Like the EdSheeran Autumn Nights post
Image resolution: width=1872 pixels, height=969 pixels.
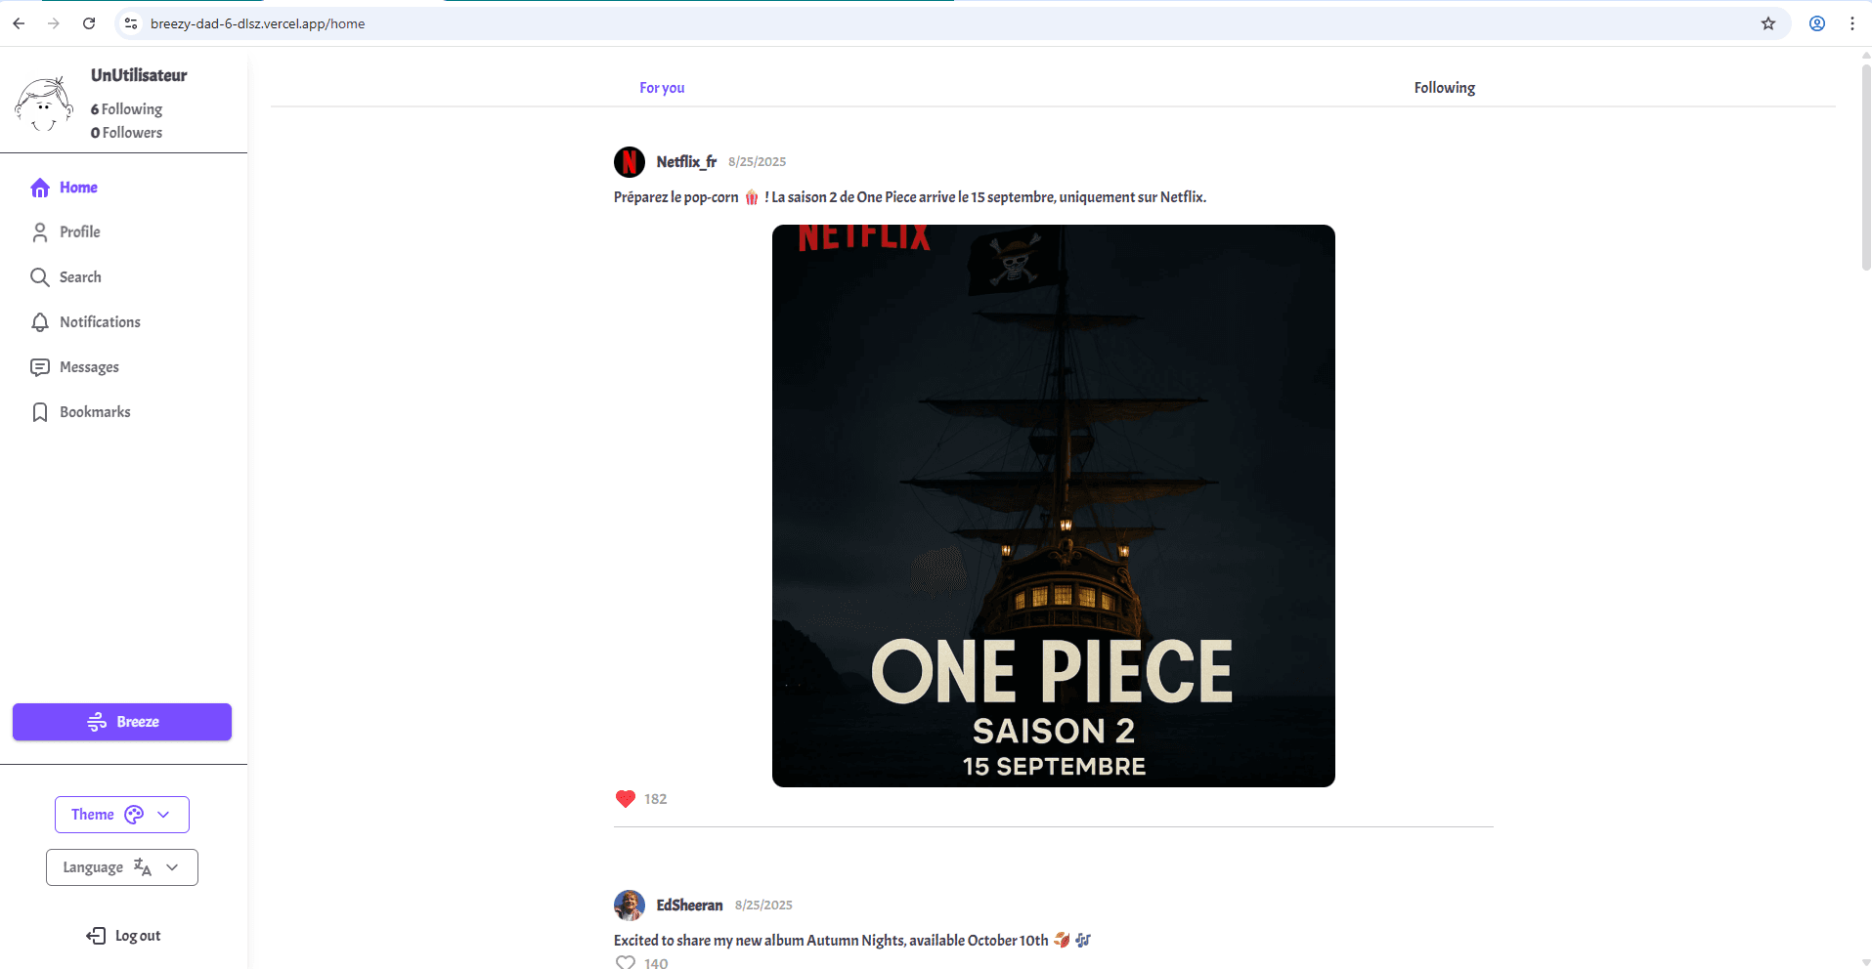(x=626, y=962)
